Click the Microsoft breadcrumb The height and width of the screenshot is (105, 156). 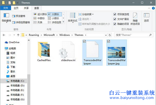pyautogui.click(x=49, y=35)
